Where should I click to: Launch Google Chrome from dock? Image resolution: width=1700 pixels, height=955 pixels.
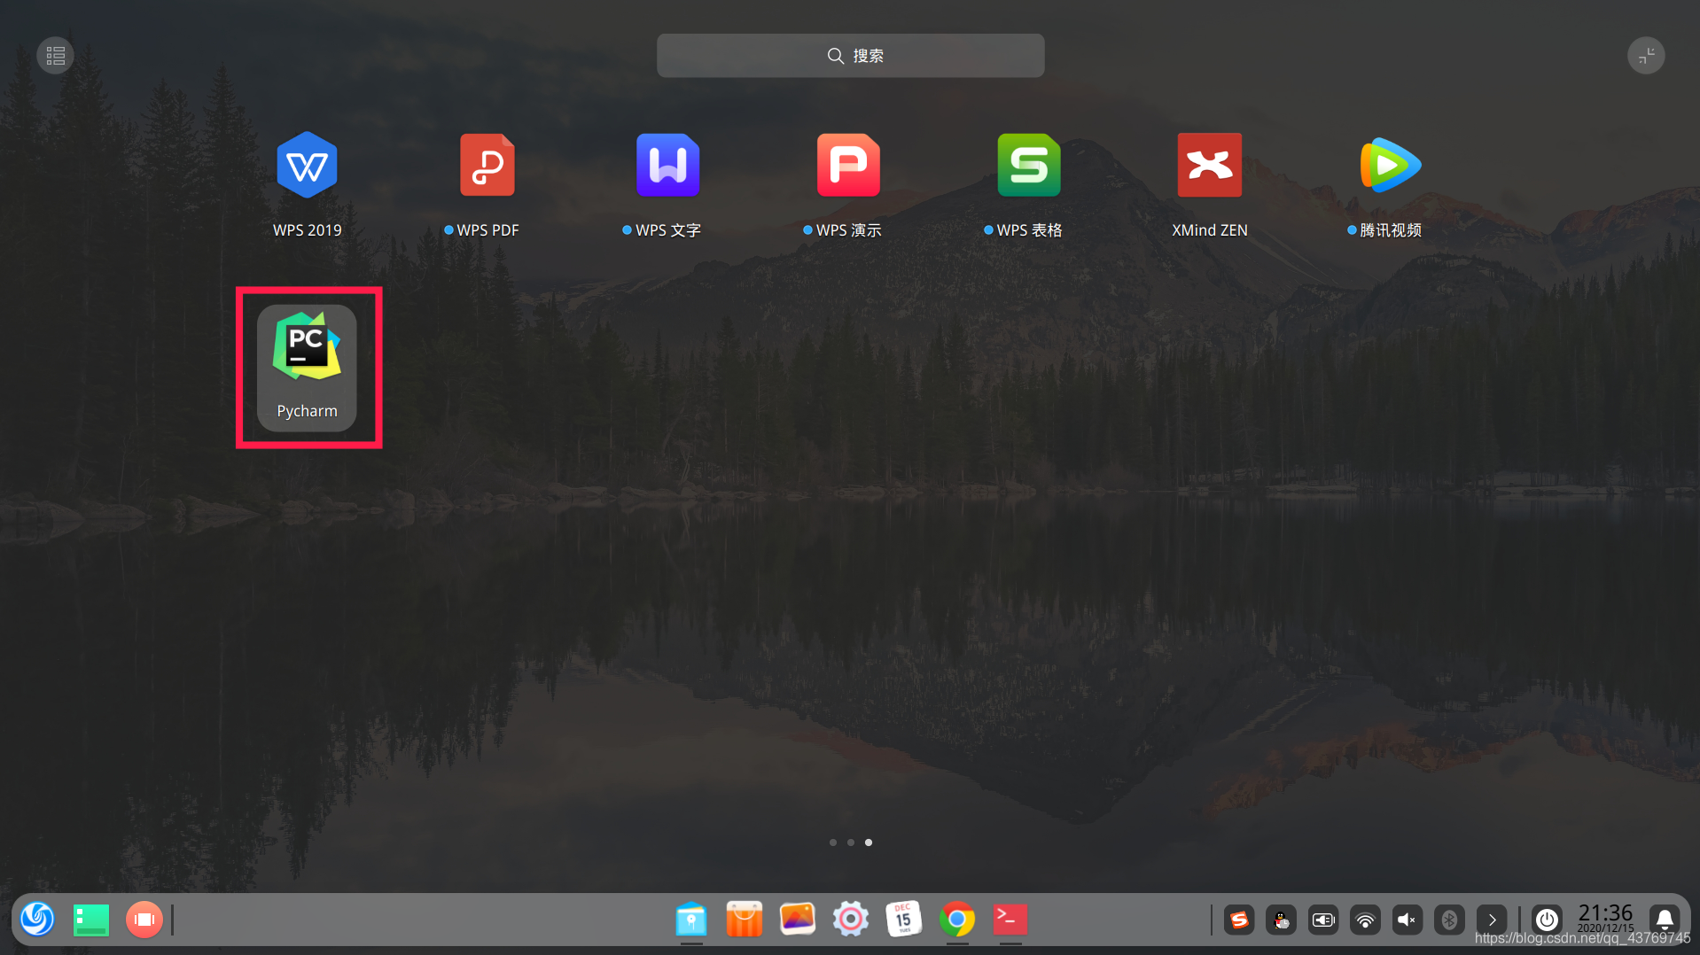coord(957,920)
